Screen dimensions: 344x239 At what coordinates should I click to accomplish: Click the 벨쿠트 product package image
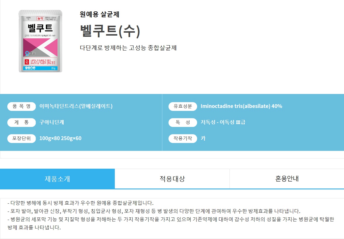pyautogui.click(x=40, y=41)
